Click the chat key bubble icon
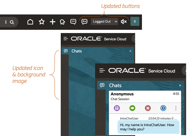 [84, 22]
